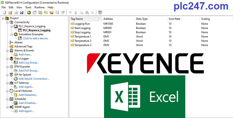Click the Bulk Tag Creation toolbar icon
Screen dimensions: 233x118
tap(51, 12)
